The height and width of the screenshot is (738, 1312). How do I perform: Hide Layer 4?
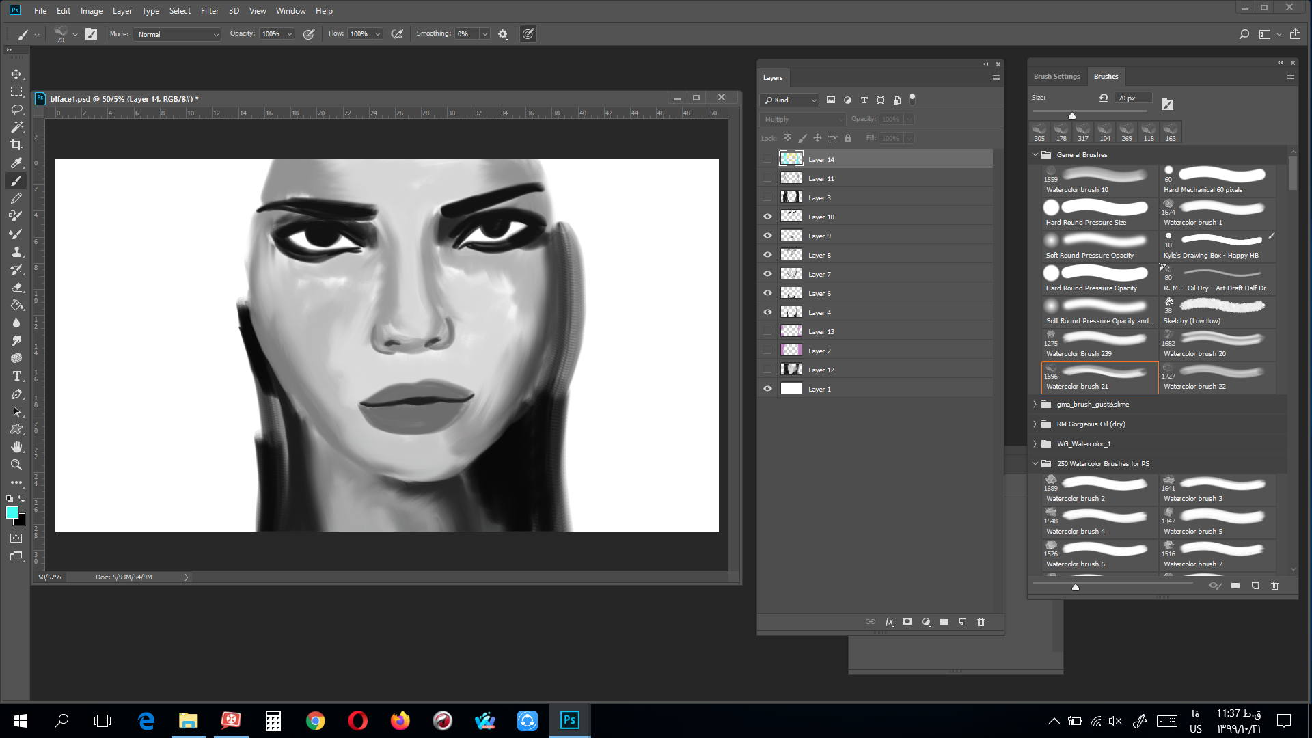click(767, 312)
